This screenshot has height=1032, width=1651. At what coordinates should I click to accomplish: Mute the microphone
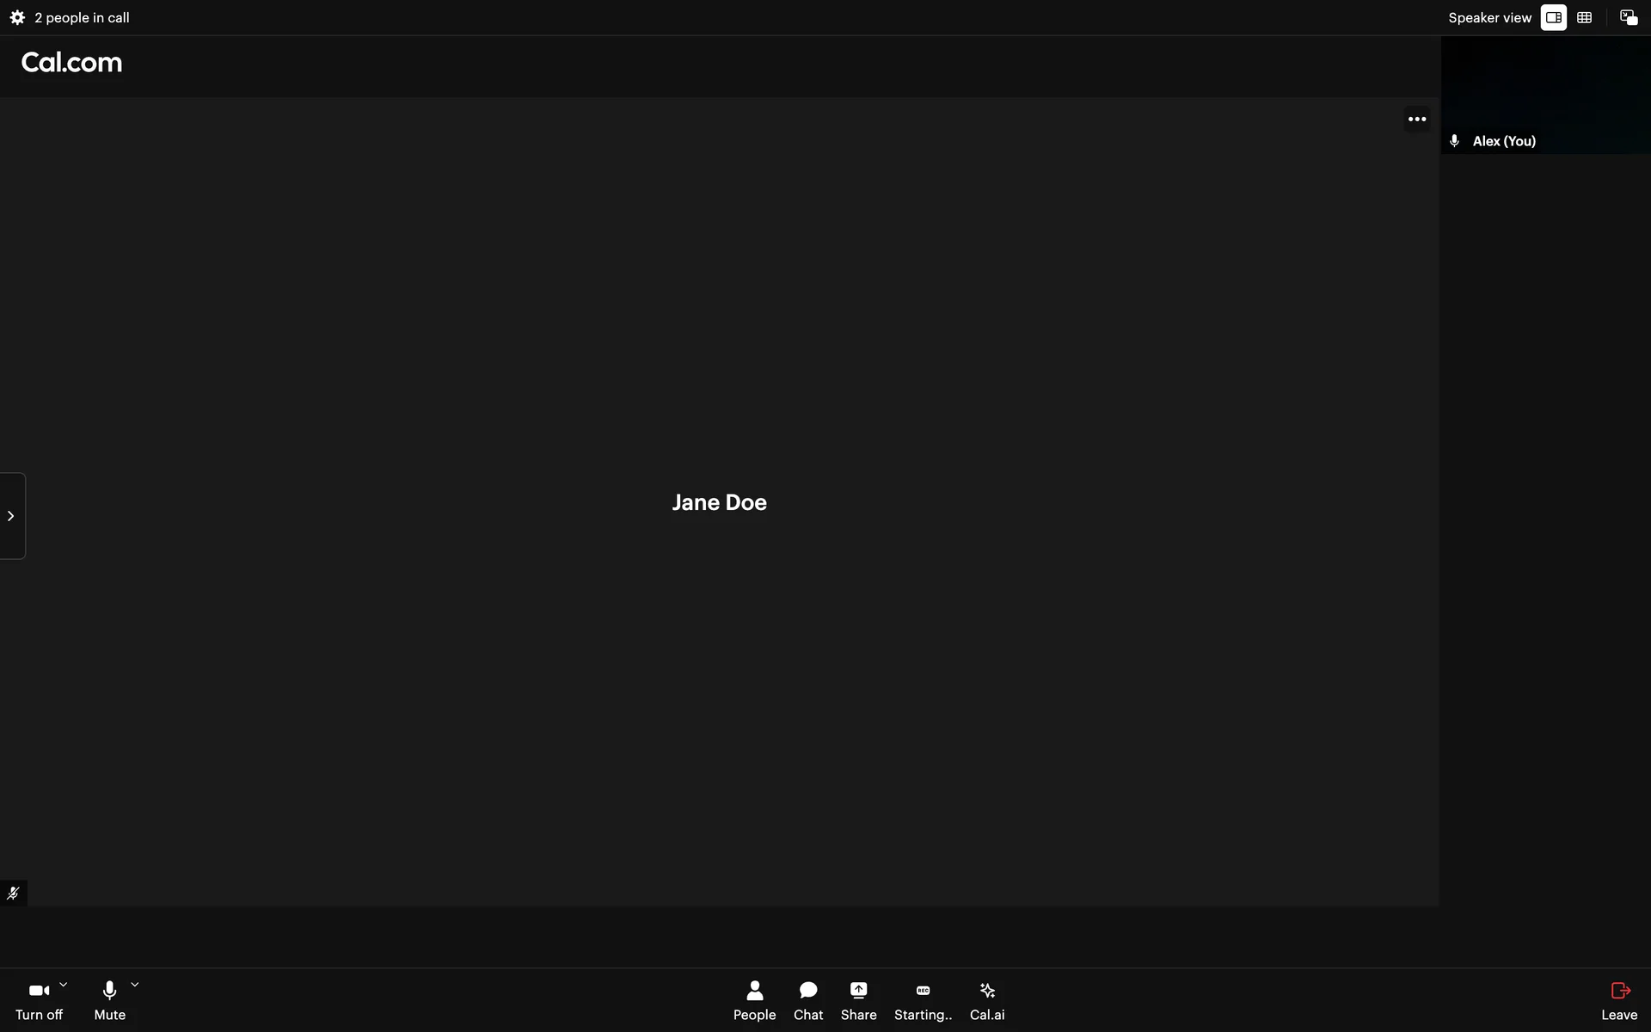click(x=109, y=1000)
